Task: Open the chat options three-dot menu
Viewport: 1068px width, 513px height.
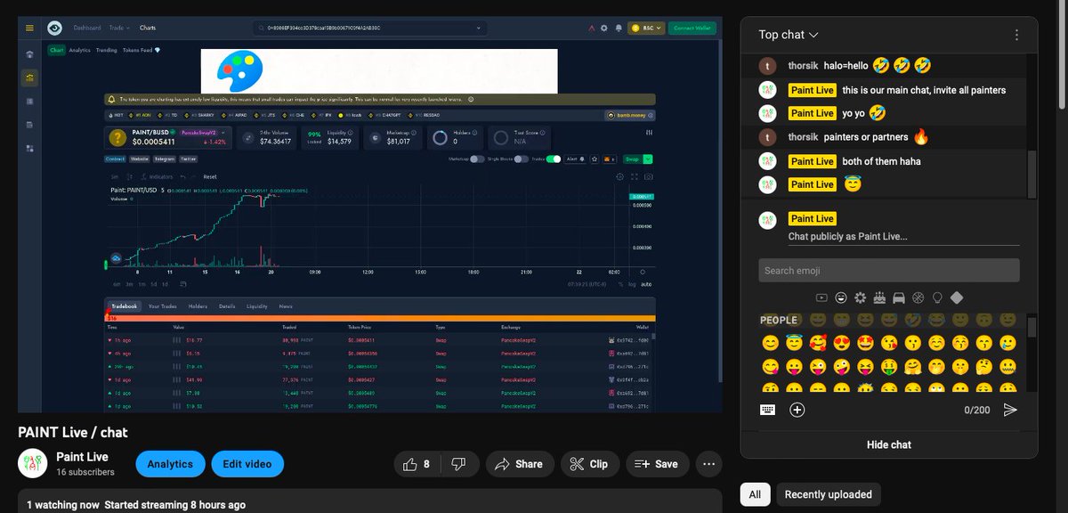Action: coord(1016,35)
